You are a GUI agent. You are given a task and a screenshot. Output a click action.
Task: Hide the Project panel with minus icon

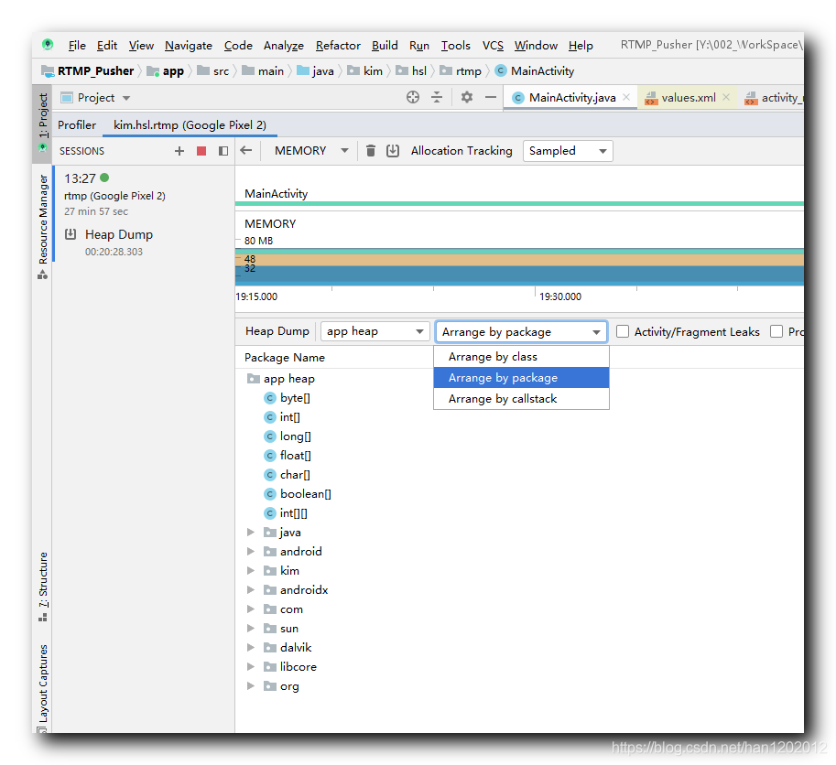[491, 98]
